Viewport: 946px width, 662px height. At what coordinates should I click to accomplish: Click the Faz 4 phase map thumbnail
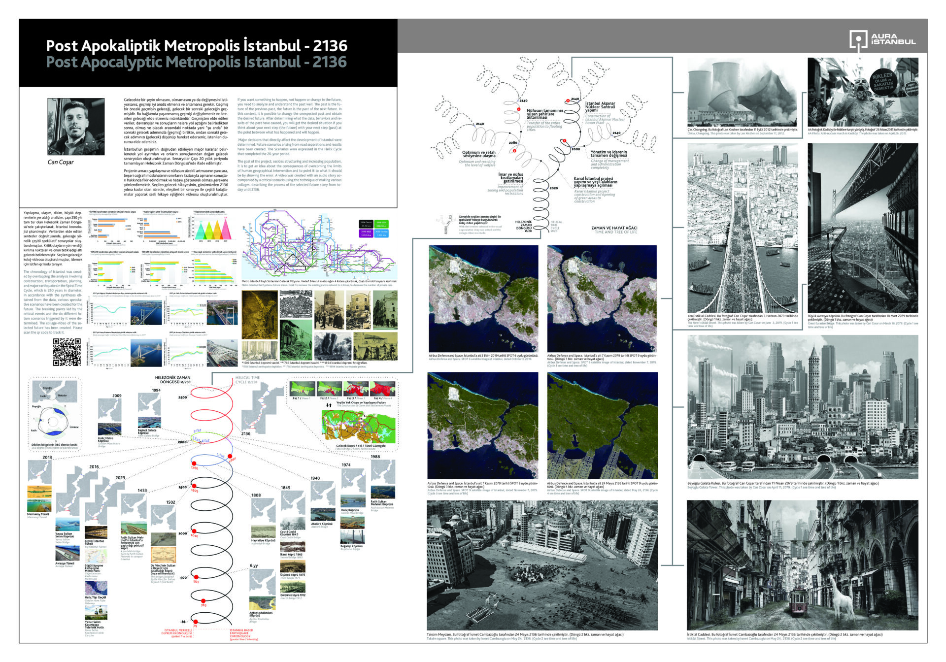pos(382,388)
